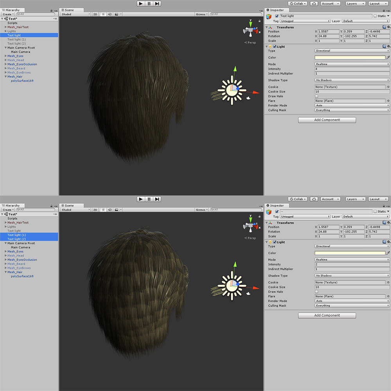Click the Transform component settings gear icon
The width and height of the screenshot is (391, 391).
[388, 27]
